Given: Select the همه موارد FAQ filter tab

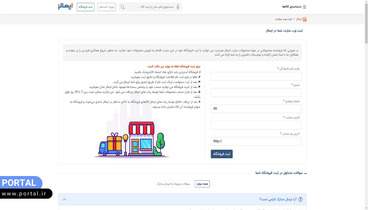Looking at the screenshot, I should click(202, 184).
